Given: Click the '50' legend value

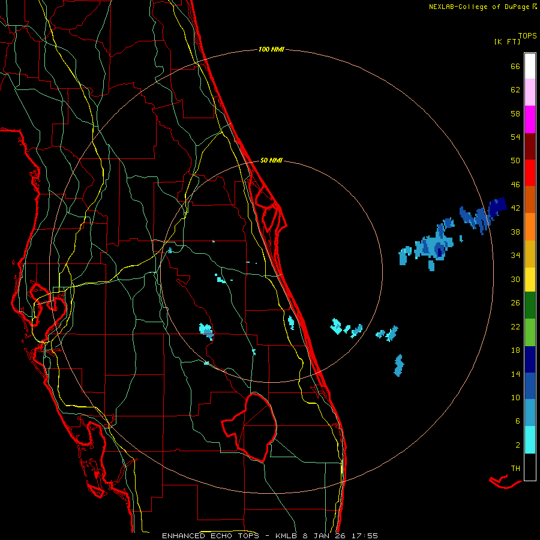Looking at the screenshot, I should point(515,161).
